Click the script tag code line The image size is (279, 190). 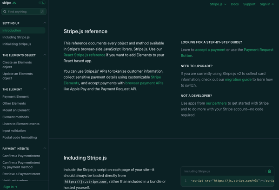[232, 181]
